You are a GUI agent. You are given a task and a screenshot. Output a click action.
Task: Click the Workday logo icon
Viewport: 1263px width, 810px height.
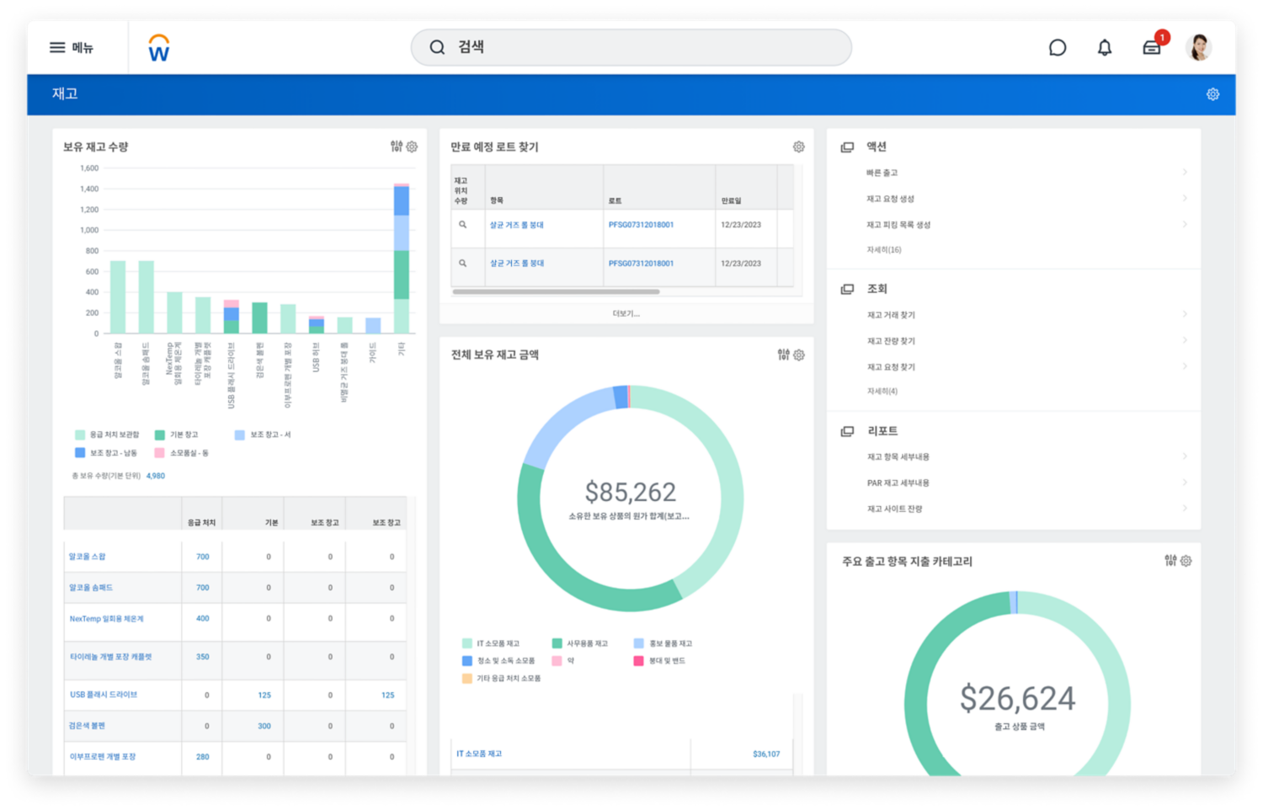pos(159,48)
